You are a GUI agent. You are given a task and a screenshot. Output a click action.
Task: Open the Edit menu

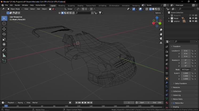[11, 5]
